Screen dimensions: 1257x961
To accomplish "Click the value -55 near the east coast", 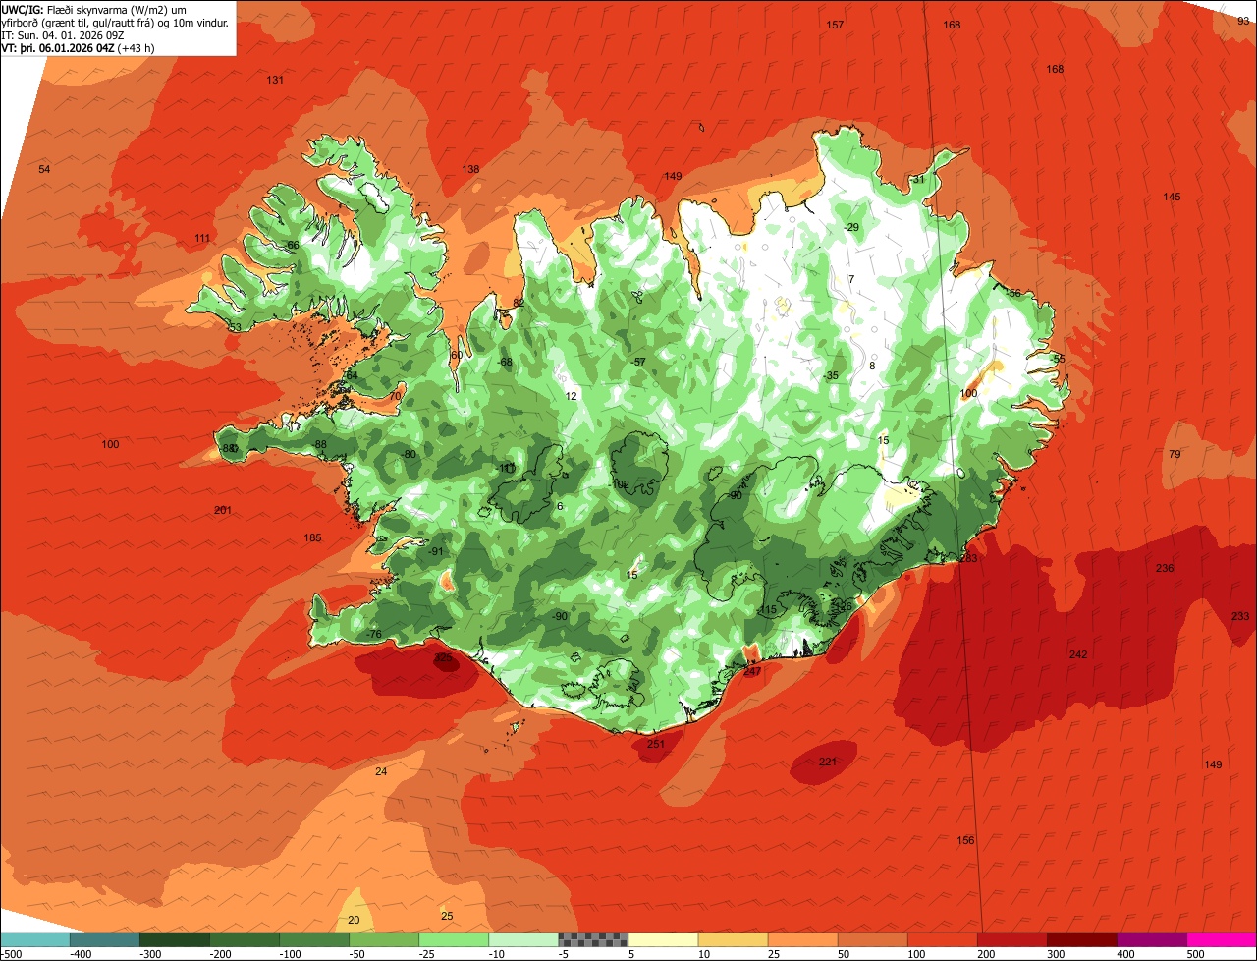I will click(x=1058, y=360).
